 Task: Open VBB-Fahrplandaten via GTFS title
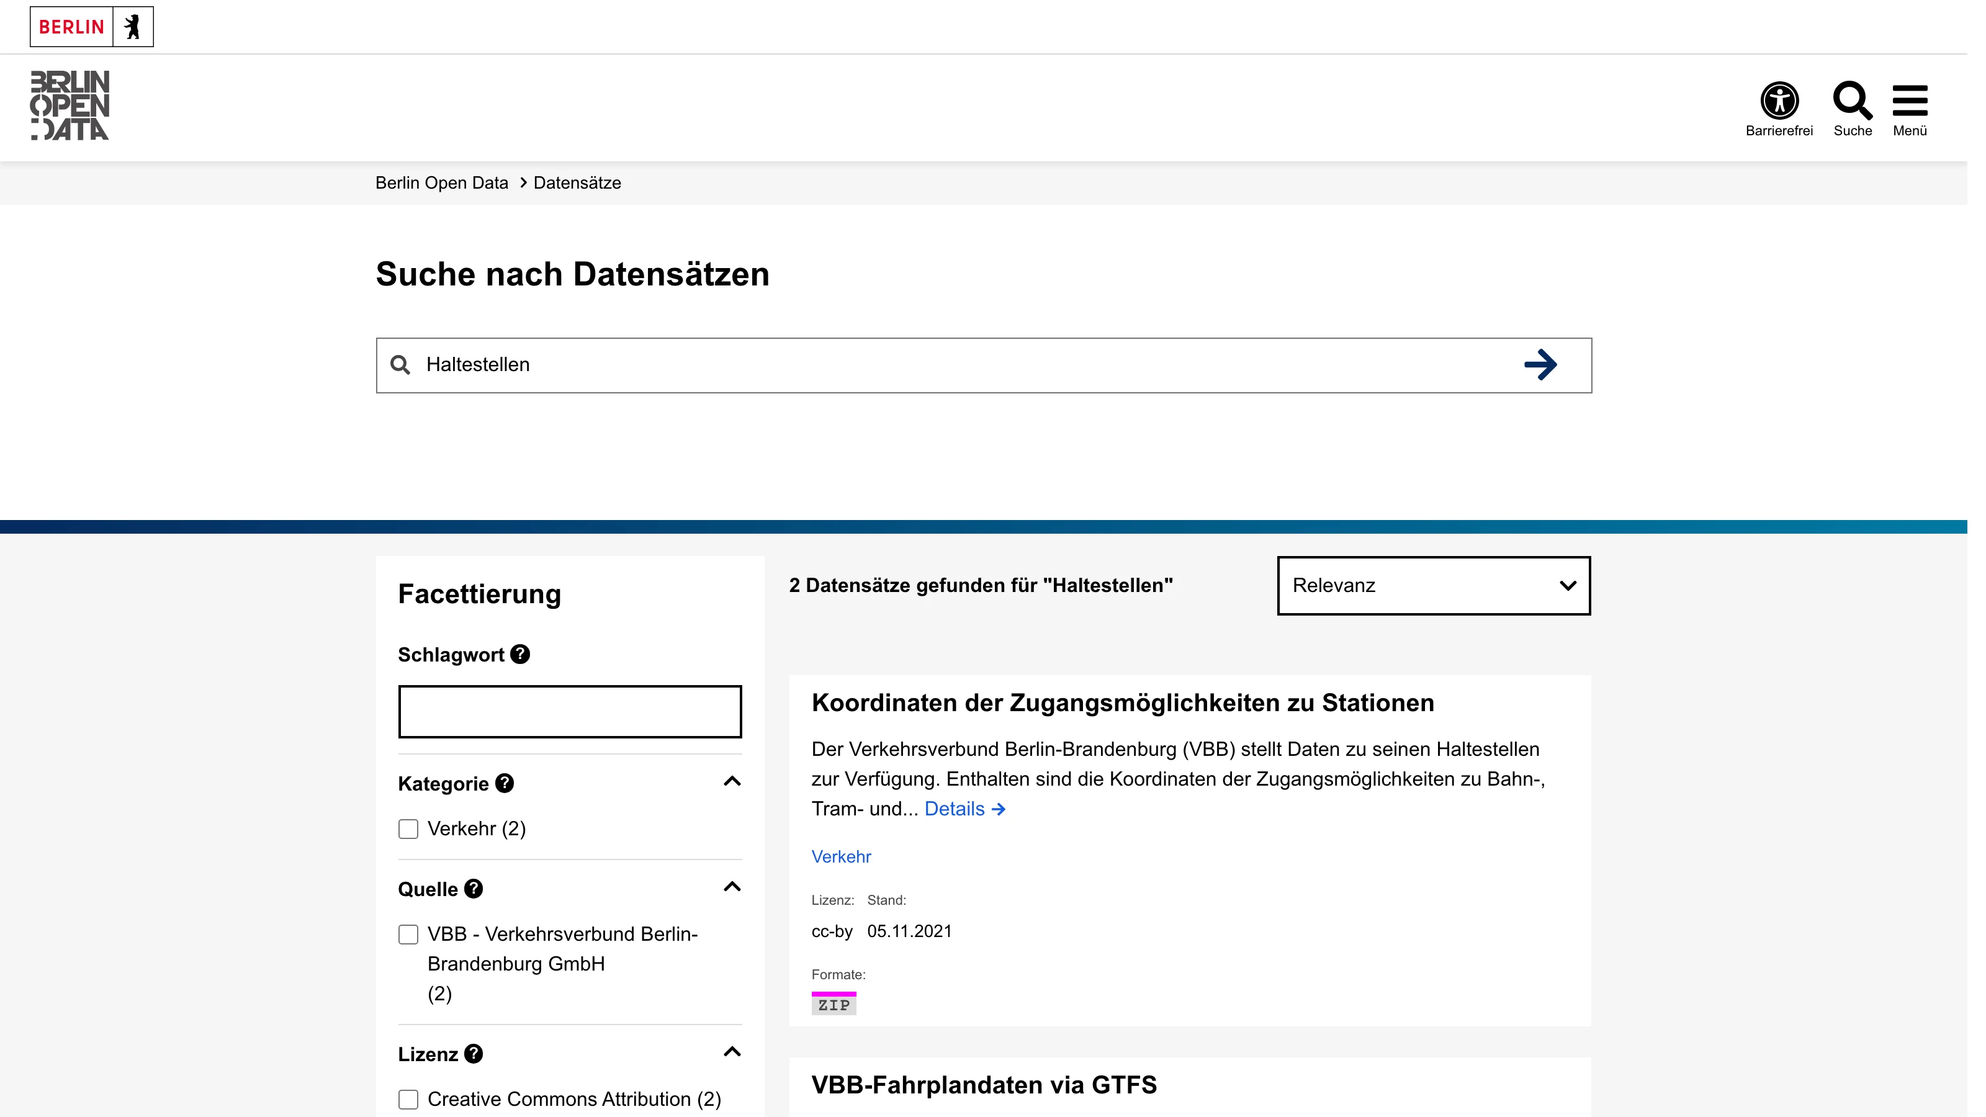tap(984, 1085)
